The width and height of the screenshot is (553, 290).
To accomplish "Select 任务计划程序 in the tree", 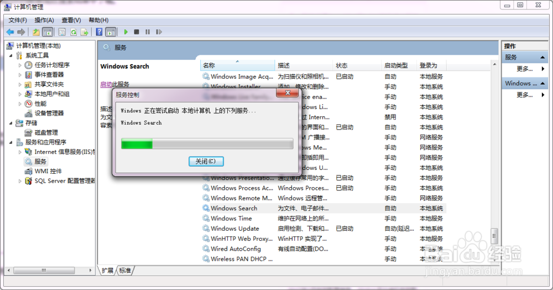I will pos(52,65).
